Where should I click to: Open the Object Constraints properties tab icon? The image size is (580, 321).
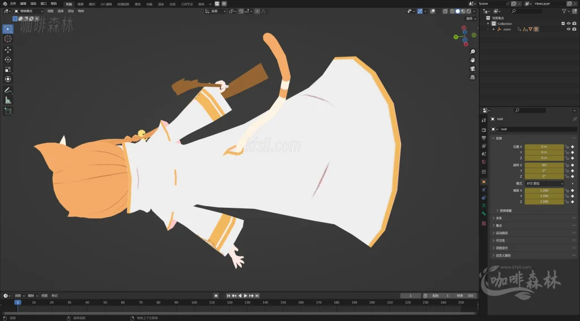(484, 198)
